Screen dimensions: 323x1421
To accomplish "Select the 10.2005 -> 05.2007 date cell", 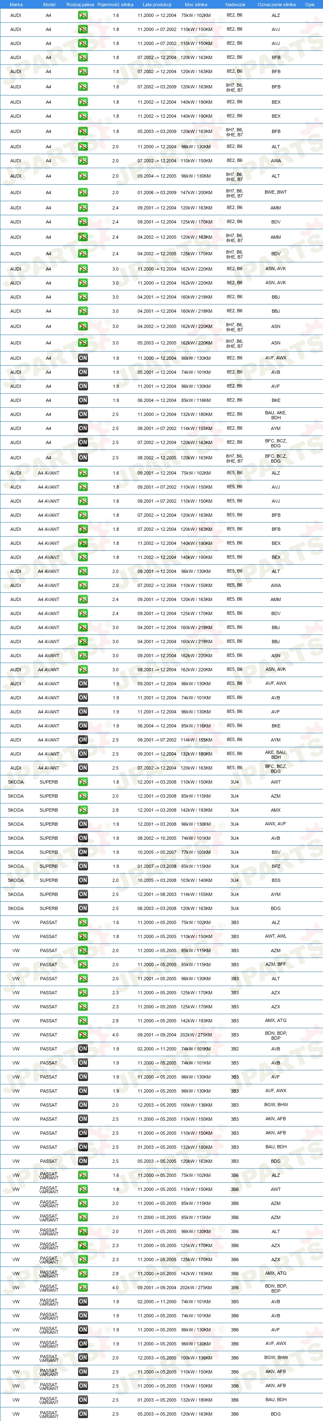I will (x=157, y=852).
